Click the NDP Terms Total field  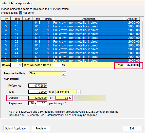coord(38,92)
